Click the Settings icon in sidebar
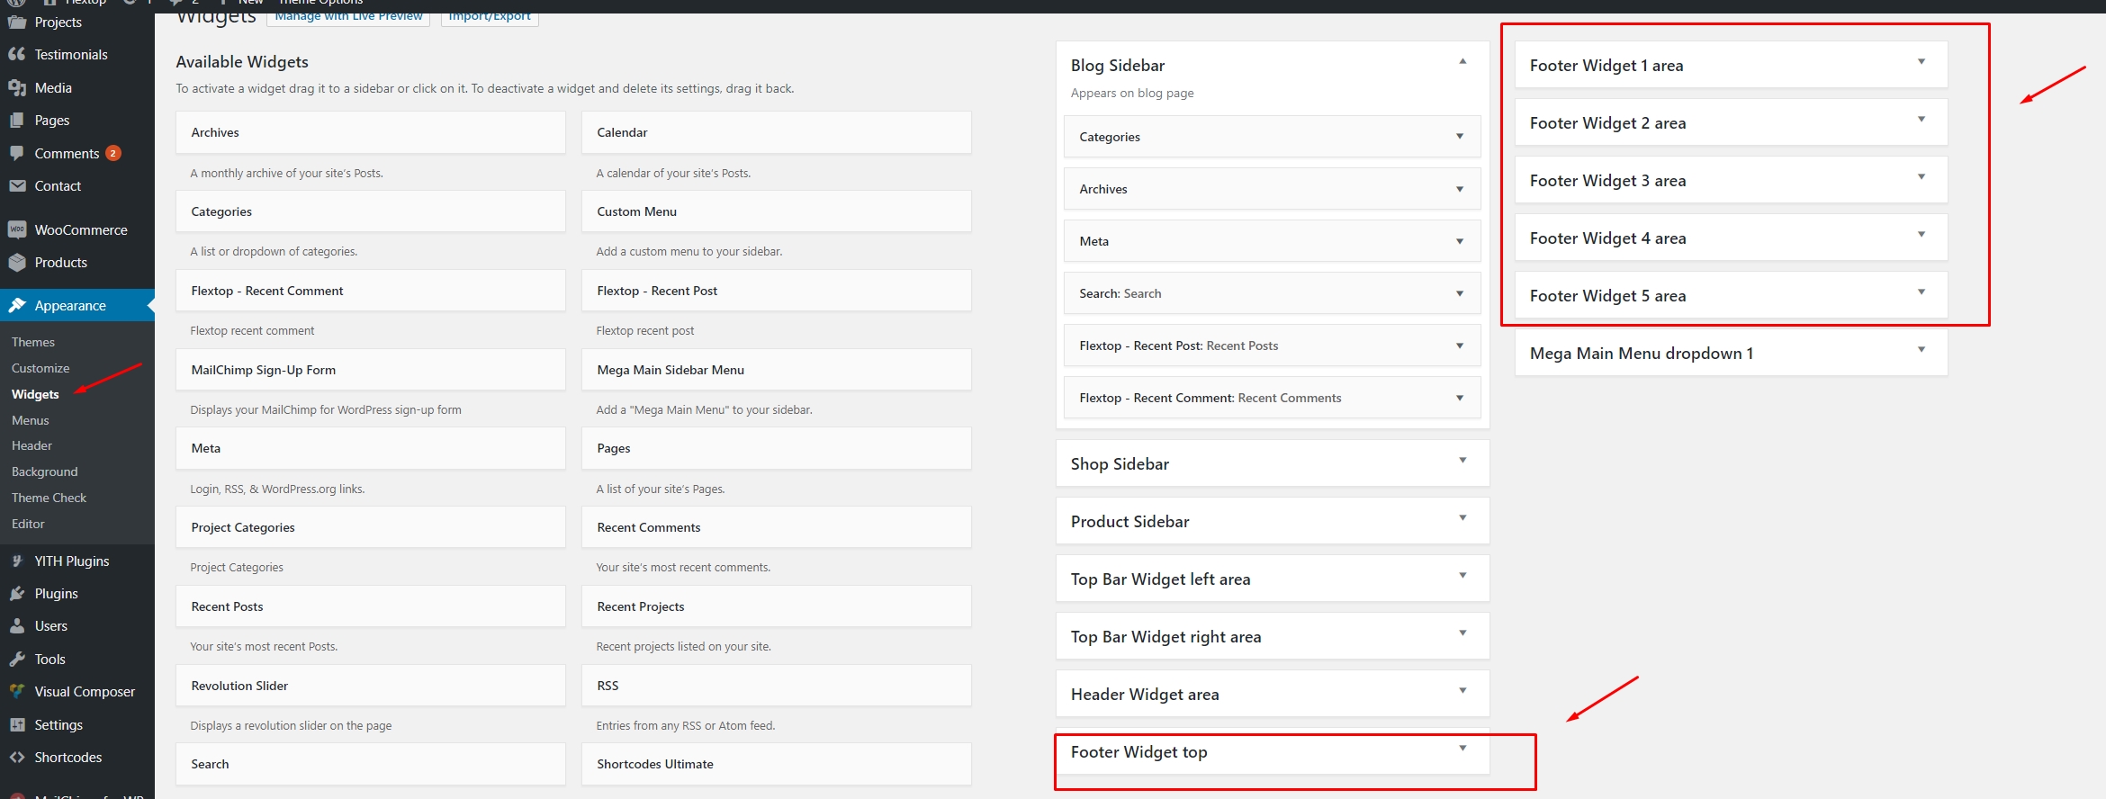The width and height of the screenshot is (2106, 799). (17, 725)
